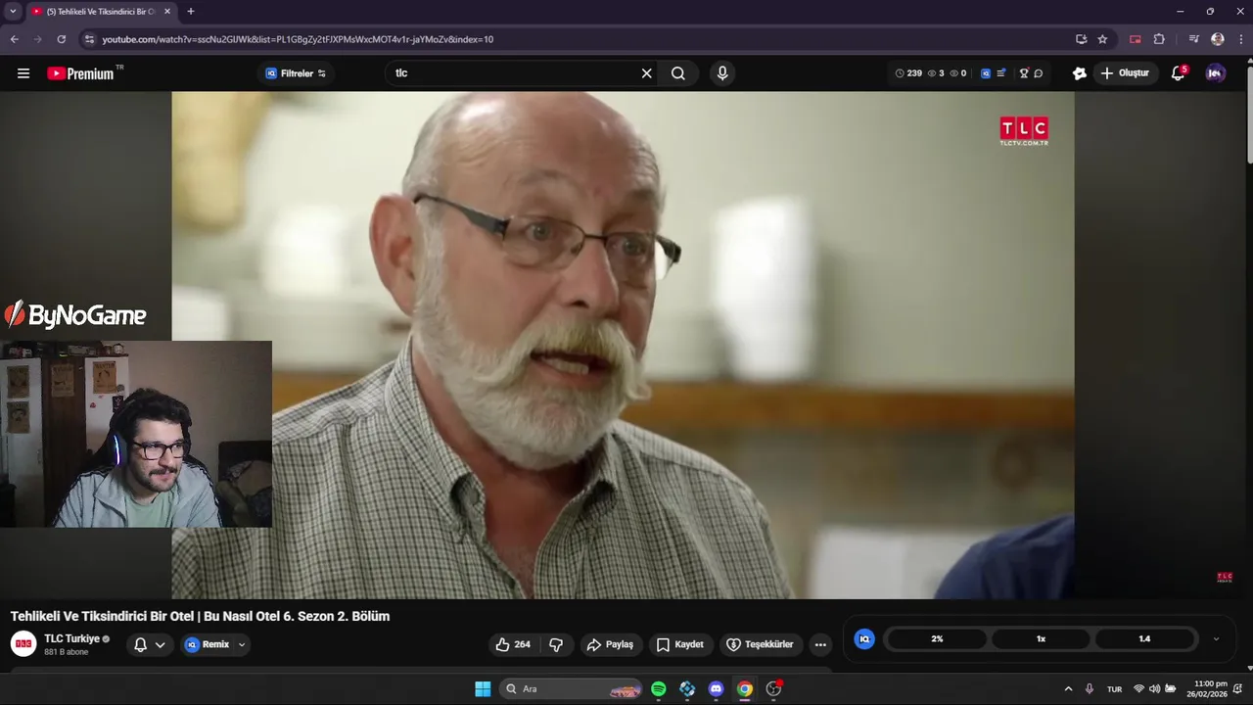This screenshot has width=1253, height=705.
Task: Click the Oluştur create button
Action: pyautogui.click(x=1125, y=73)
